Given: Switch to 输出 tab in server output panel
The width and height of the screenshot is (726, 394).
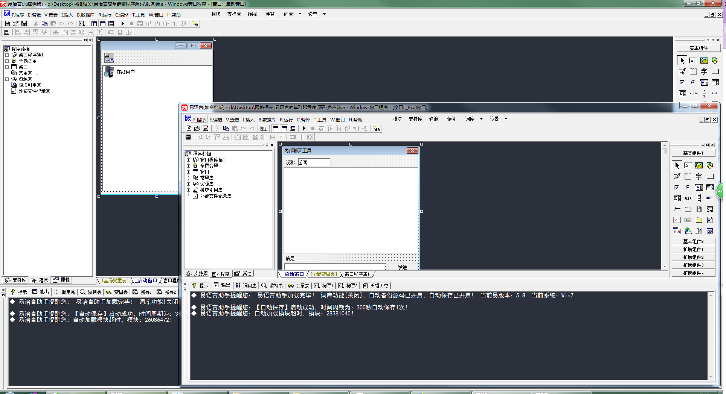Looking at the screenshot, I should (41, 292).
